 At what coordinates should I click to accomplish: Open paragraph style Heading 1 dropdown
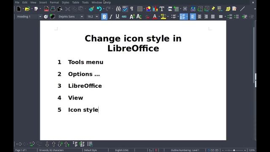(x=40, y=16)
